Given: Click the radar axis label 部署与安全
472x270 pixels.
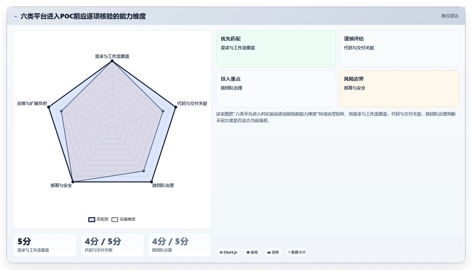Looking at the screenshot, I should 61,185.
